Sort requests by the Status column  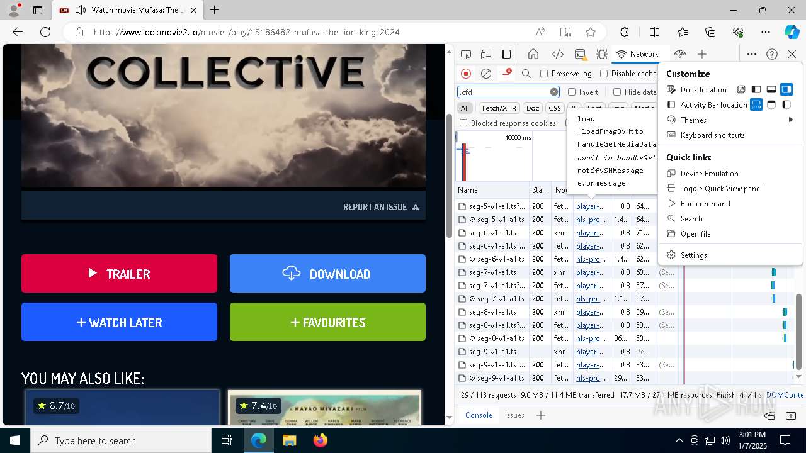click(x=540, y=189)
